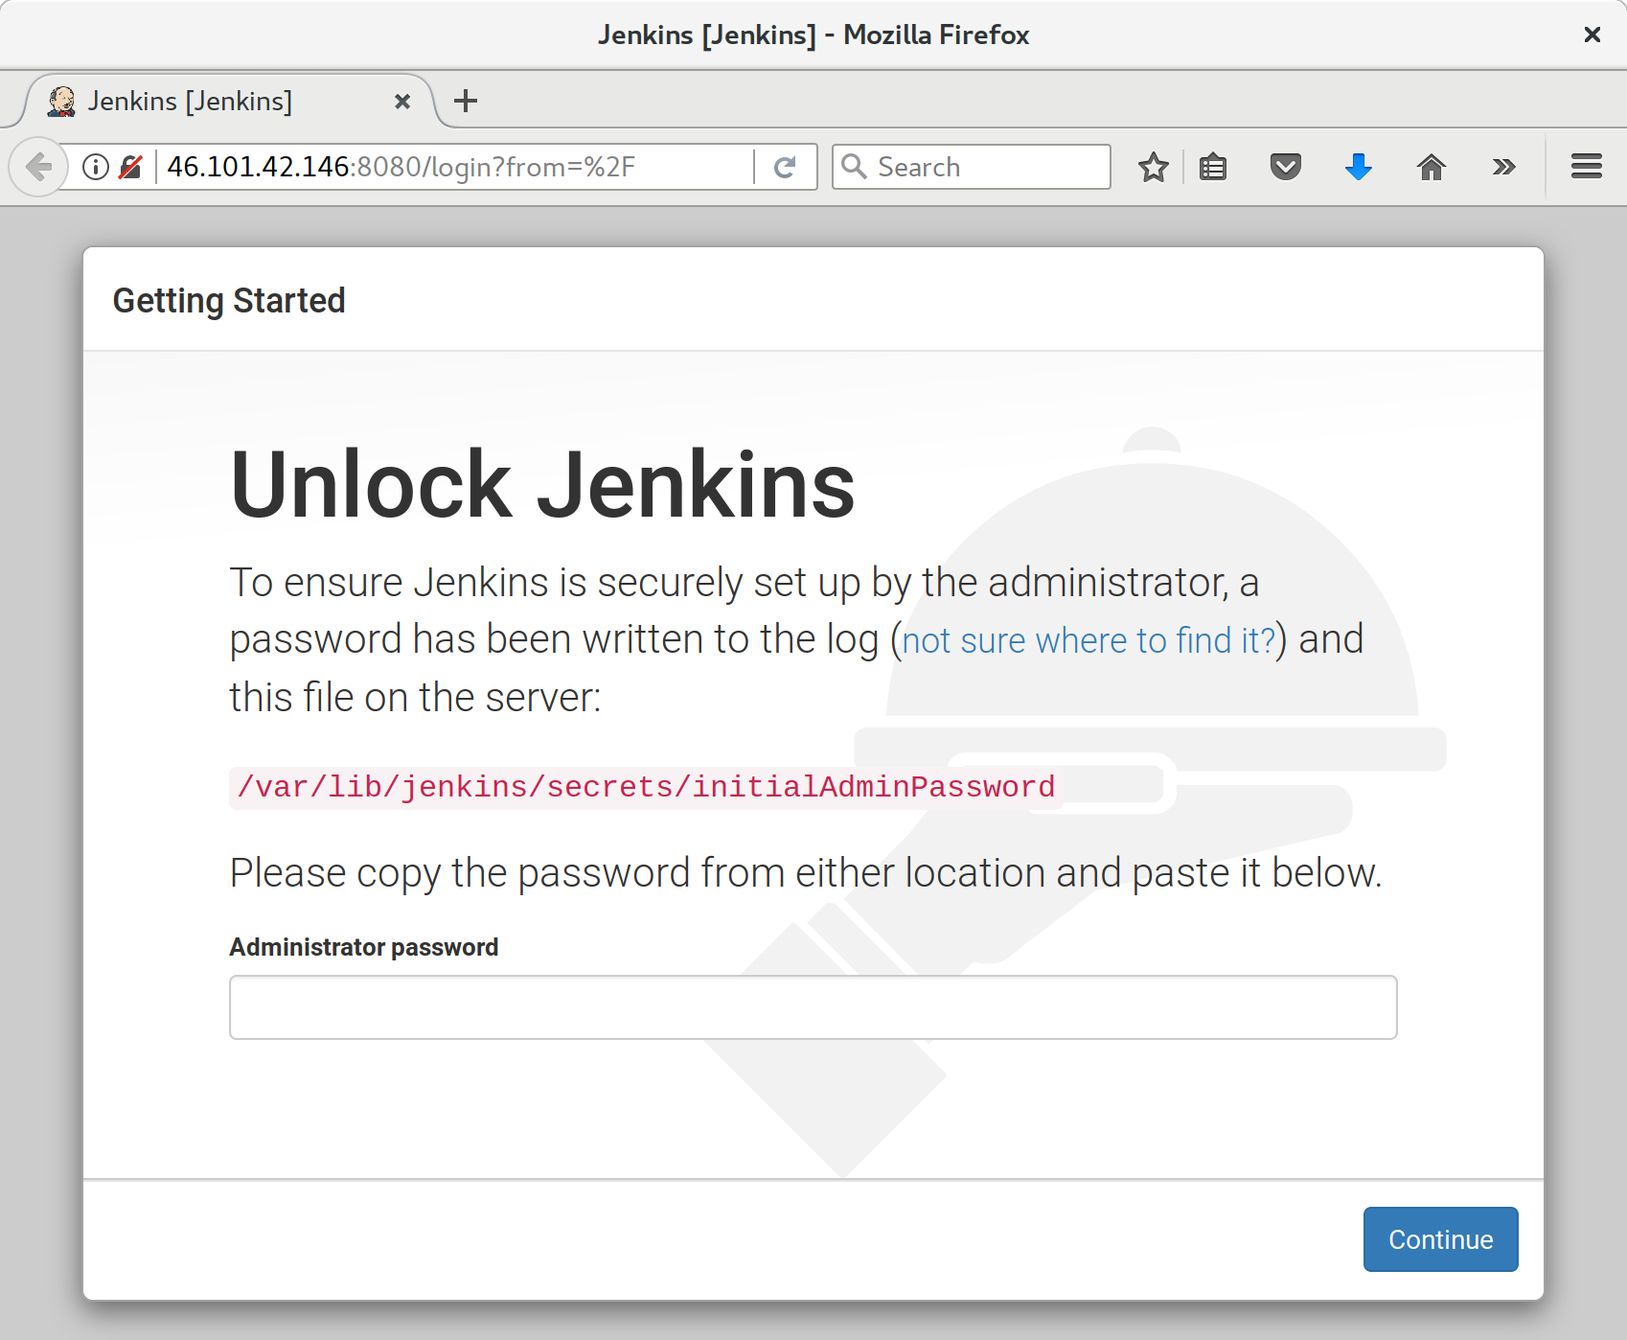Open the Pocket save icon

click(1285, 166)
